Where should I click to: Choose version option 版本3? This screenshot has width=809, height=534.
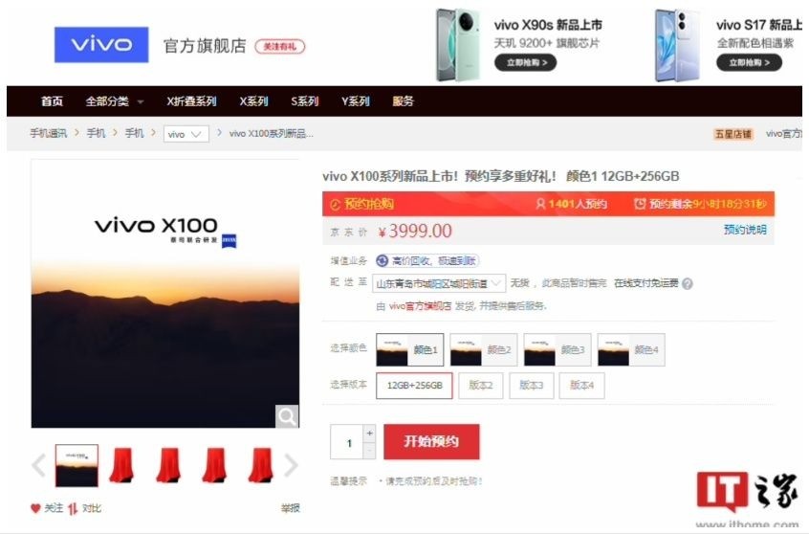[532, 386]
